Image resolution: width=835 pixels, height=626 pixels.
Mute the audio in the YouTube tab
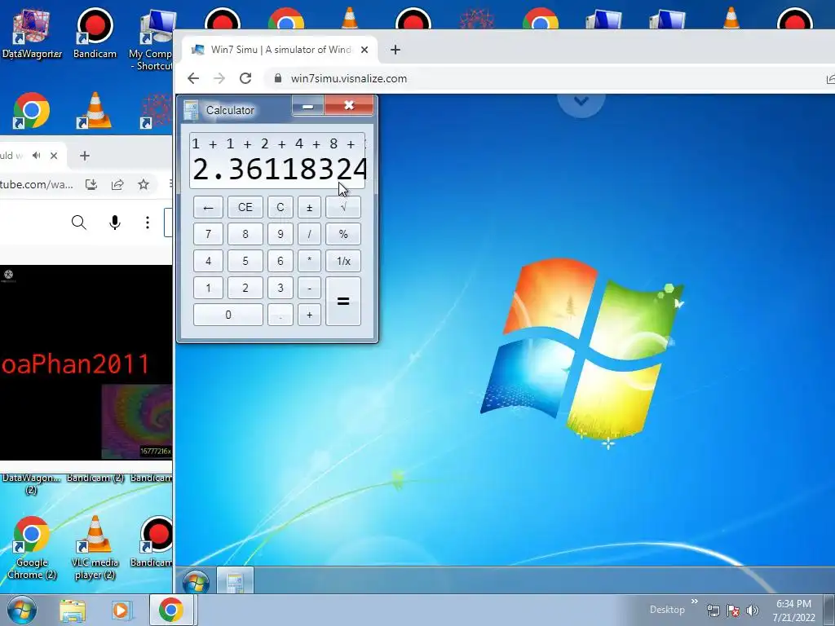(x=36, y=156)
